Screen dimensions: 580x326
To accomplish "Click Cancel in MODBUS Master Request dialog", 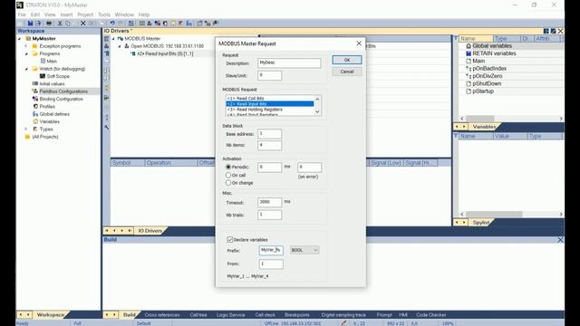I will coord(346,72).
